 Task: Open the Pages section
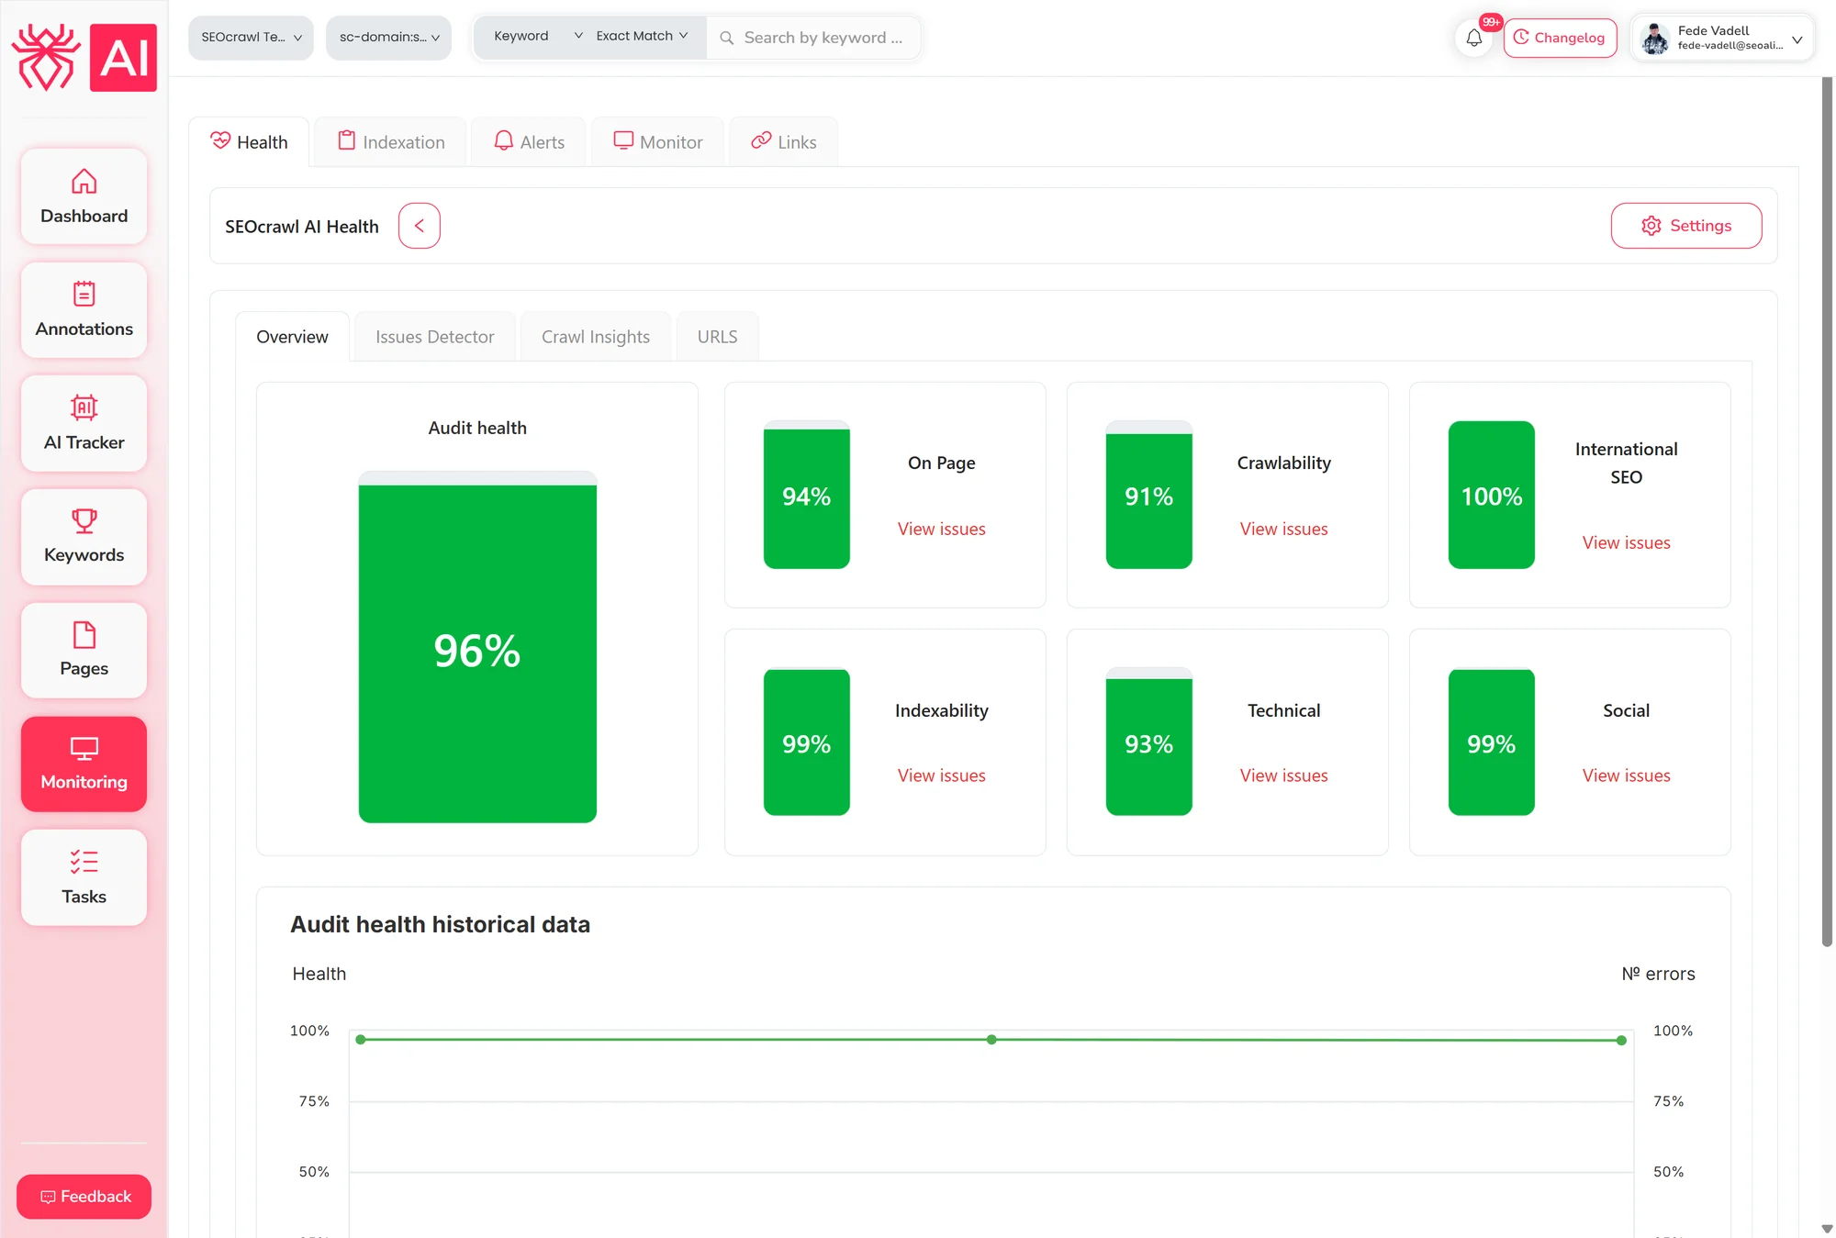[84, 650]
